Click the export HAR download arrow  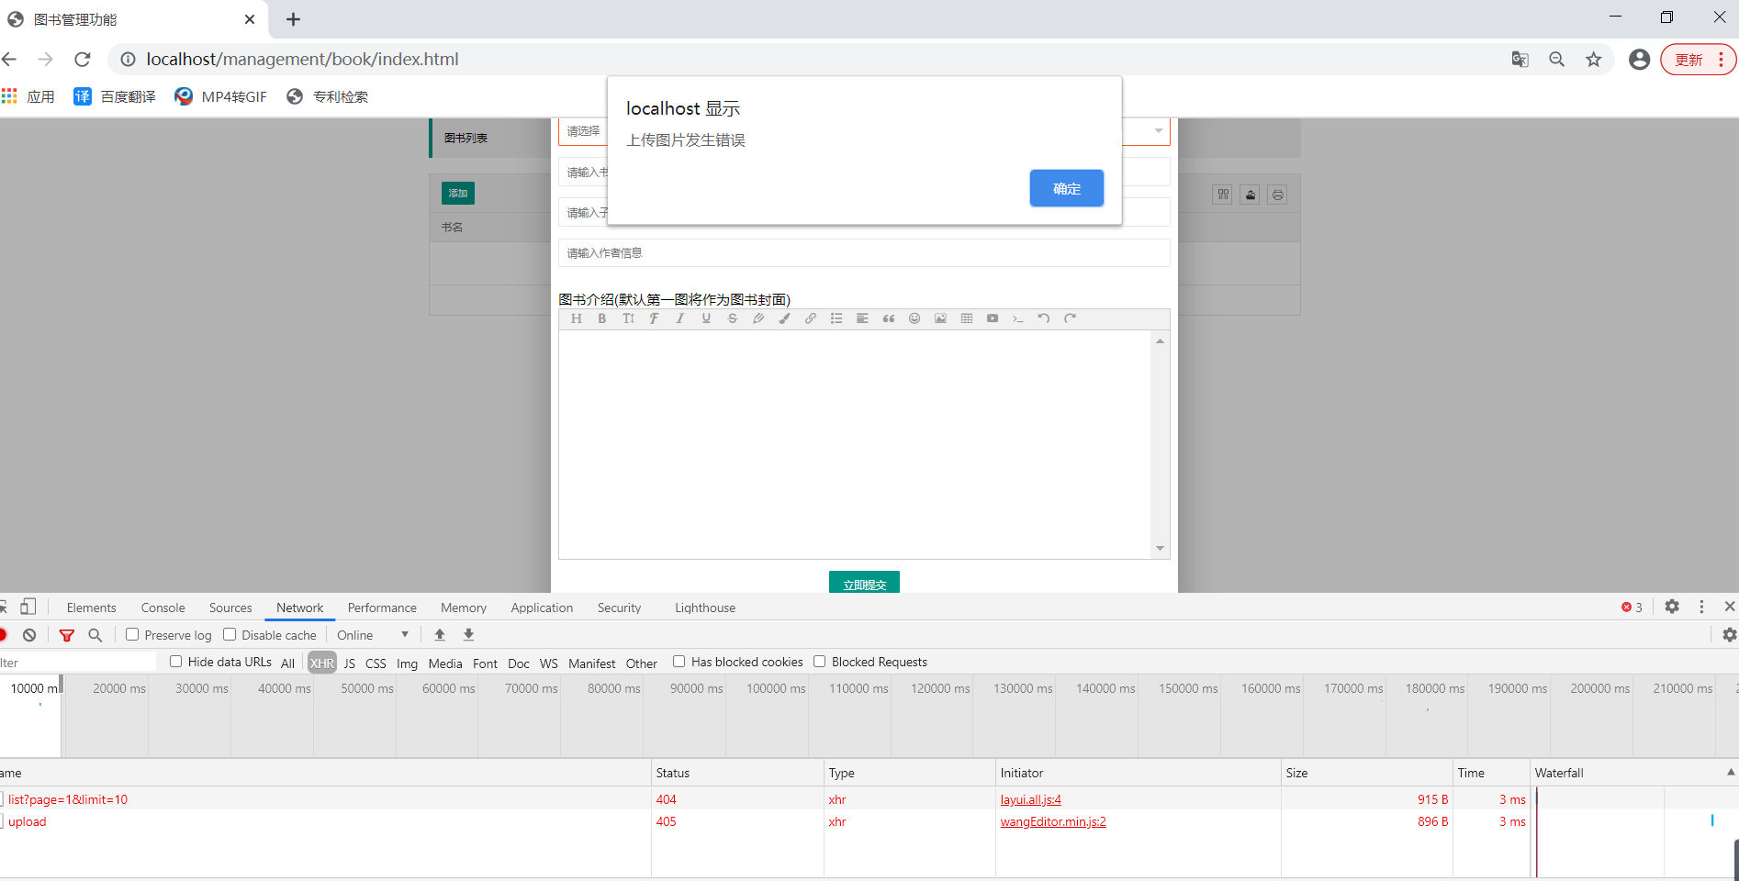click(x=468, y=635)
